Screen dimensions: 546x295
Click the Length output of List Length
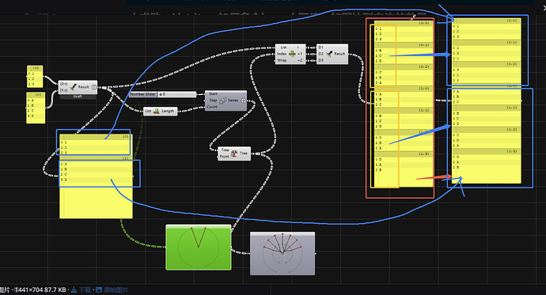pyautogui.click(x=168, y=111)
